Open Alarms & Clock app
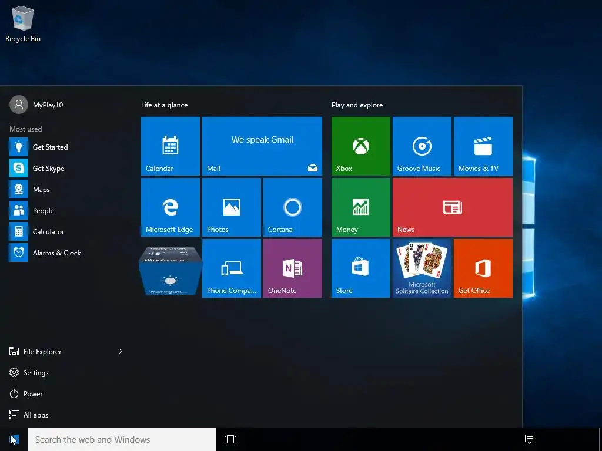The height and width of the screenshot is (451, 602). (x=65, y=253)
